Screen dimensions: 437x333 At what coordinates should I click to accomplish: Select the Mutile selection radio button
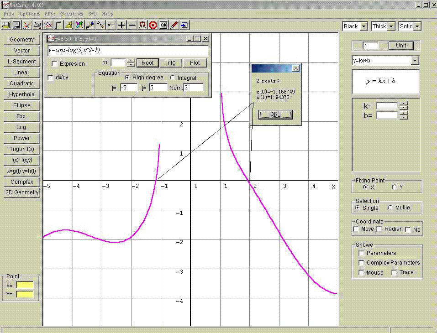[390, 208]
